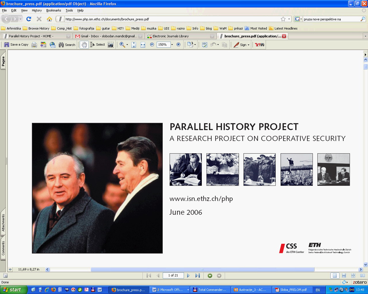Click the binoculars Search button
The height and width of the screenshot is (294, 368).
coord(67,45)
